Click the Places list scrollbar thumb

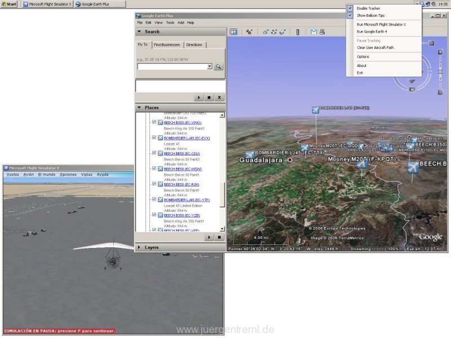coord(222,195)
